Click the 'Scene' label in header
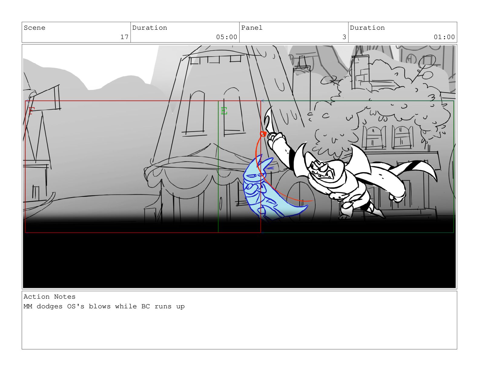 pos(35,28)
